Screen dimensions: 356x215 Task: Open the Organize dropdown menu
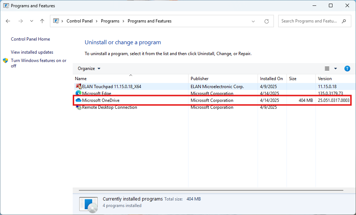point(89,69)
